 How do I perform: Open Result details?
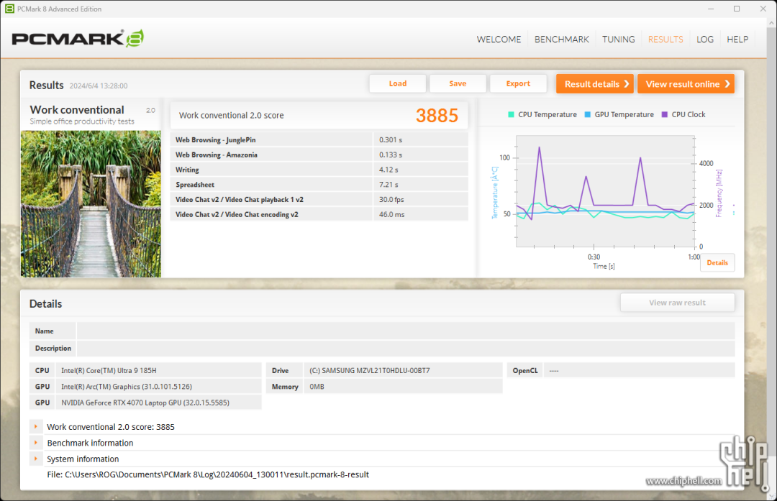pos(595,83)
